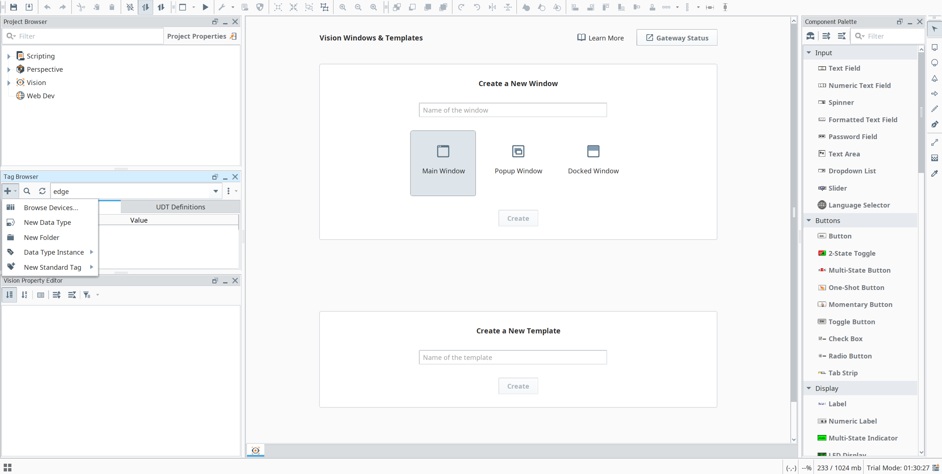Click the toolbar zoom in magnifier
The width and height of the screenshot is (942, 474).
[x=343, y=7]
